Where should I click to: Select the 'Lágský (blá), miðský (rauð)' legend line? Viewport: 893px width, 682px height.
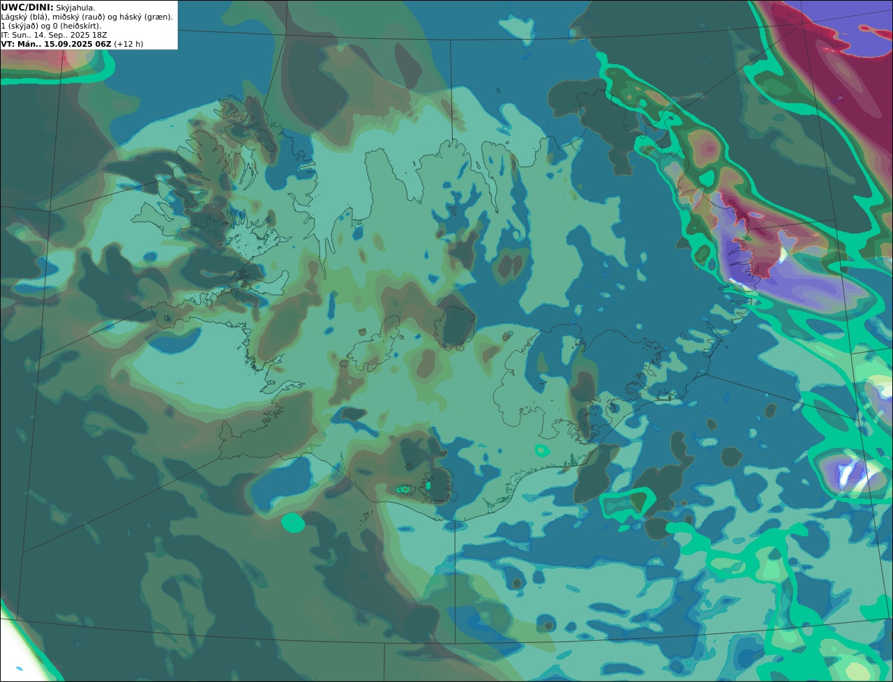87,17
